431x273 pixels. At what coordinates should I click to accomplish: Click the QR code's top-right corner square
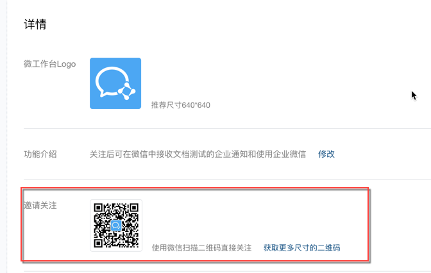[134, 208]
